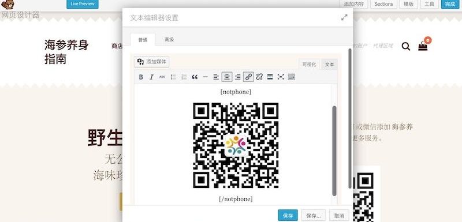
Task: Click the [/notphone] closing shortcode
Action: pos(236,199)
